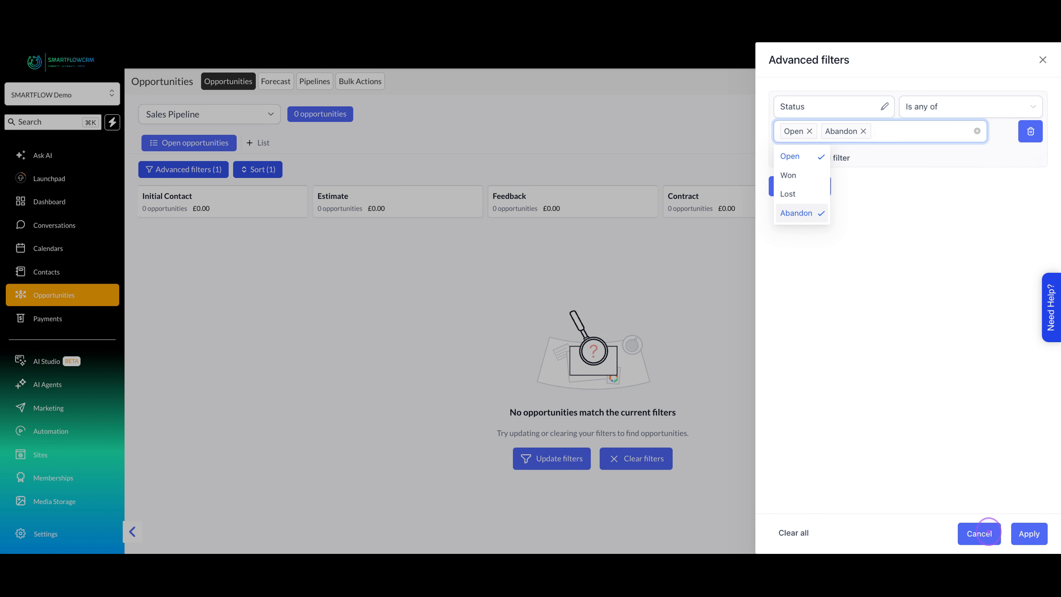
Task: Remove the Open tag from status filter
Action: point(809,131)
